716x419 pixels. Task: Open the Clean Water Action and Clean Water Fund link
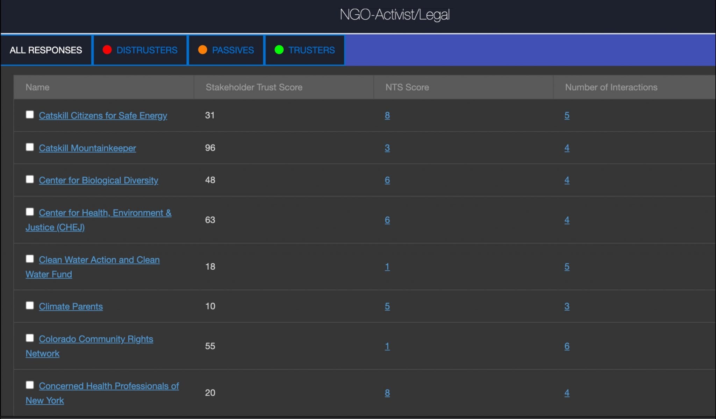[x=93, y=267]
